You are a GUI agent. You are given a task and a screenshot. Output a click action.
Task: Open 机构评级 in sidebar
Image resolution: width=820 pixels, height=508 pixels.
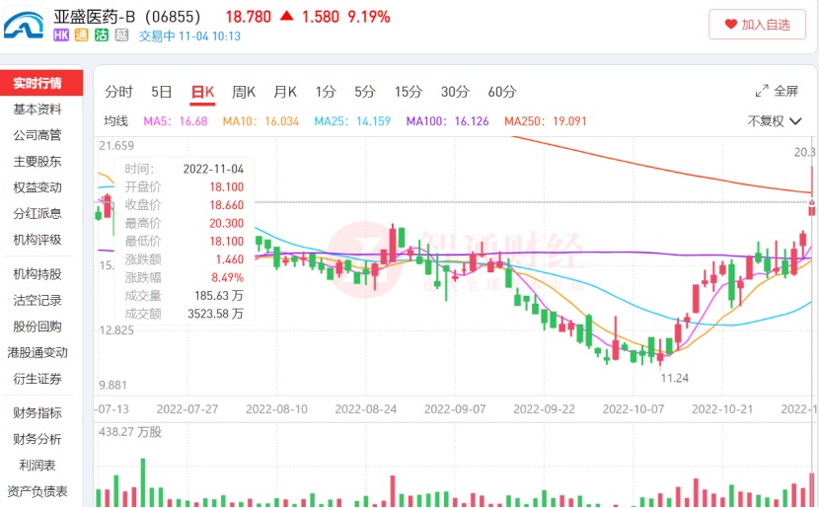(37, 240)
